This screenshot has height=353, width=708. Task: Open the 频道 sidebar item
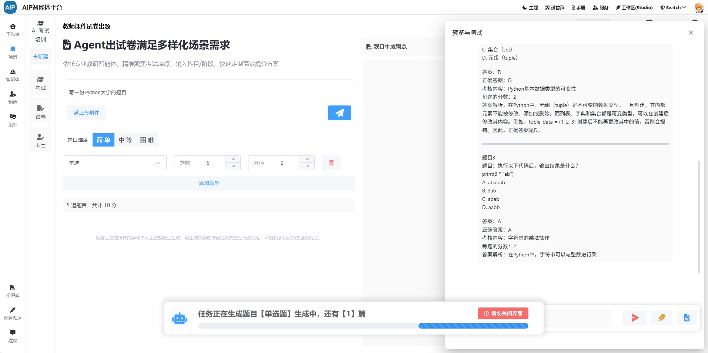[x=13, y=98]
